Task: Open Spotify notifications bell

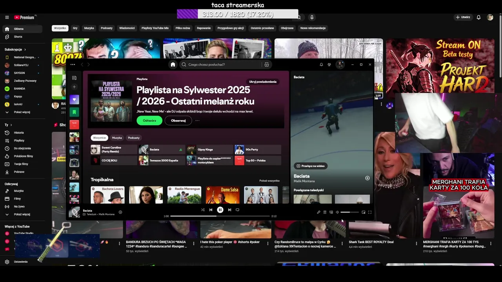Action: pos(321,65)
